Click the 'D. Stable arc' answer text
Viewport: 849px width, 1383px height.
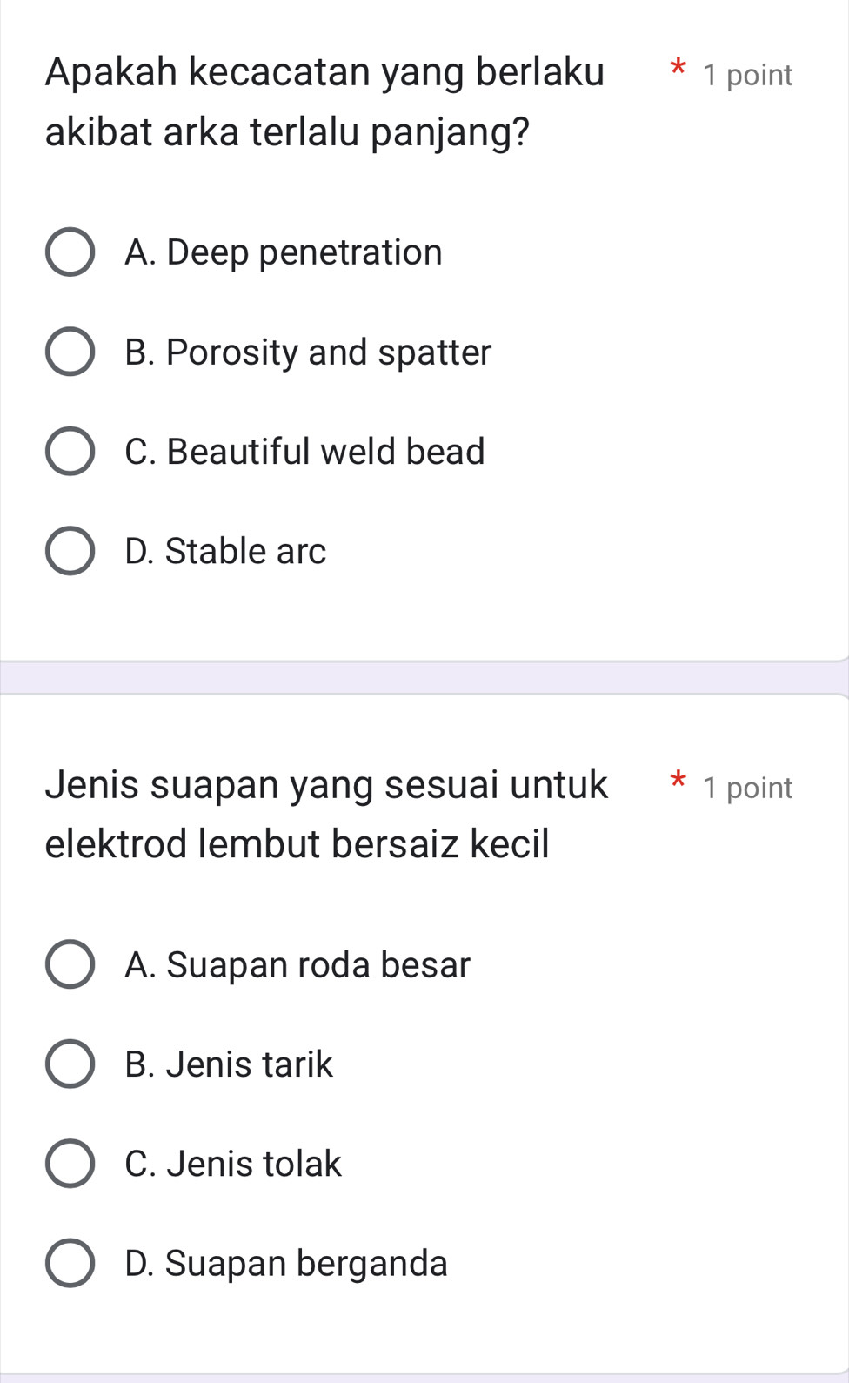(225, 551)
